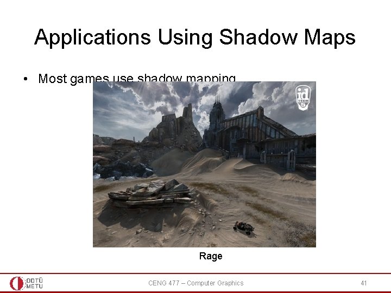Click the slide title 'Applications Using Shadow Maps'
Screen dimensions: 391x293
tap(195, 37)
